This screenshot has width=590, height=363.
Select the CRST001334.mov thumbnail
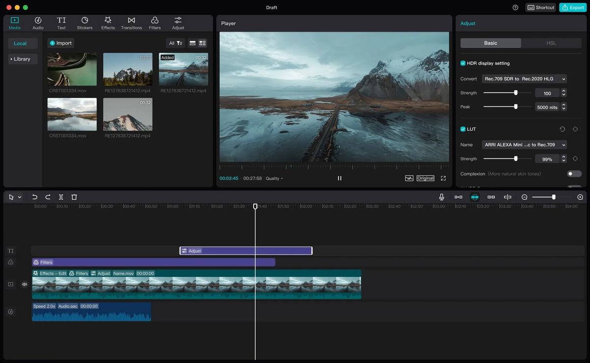click(x=71, y=69)
